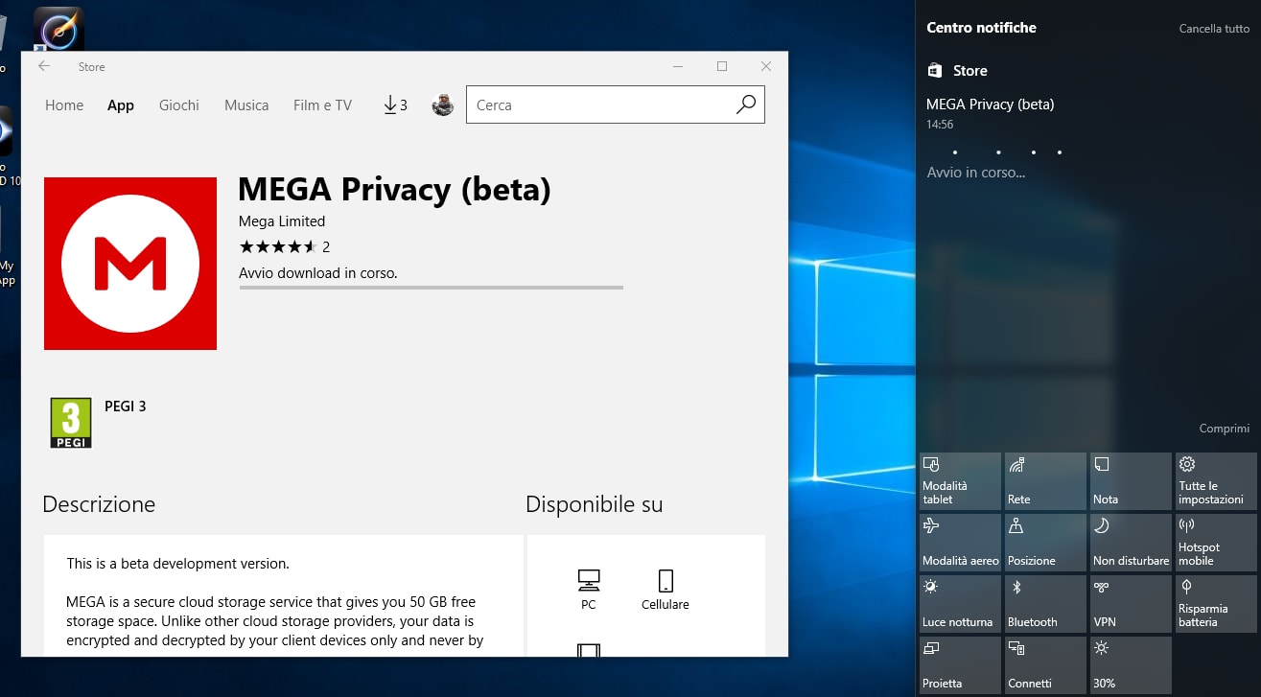1261x697 pixels.
Task: Click the Centro notifiche title
Action: pos(981,28)
